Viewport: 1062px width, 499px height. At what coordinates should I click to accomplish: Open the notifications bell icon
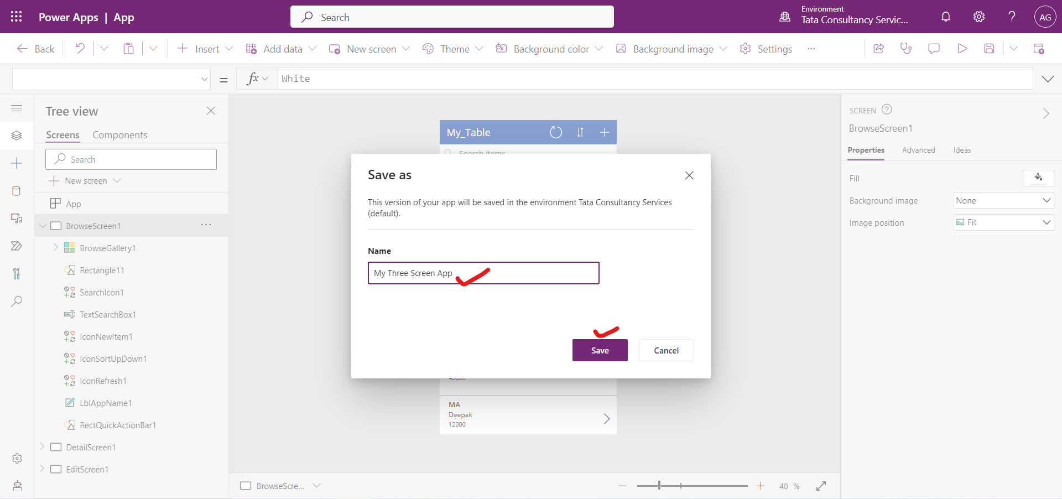pyautogui.click(x=946, y=17)
